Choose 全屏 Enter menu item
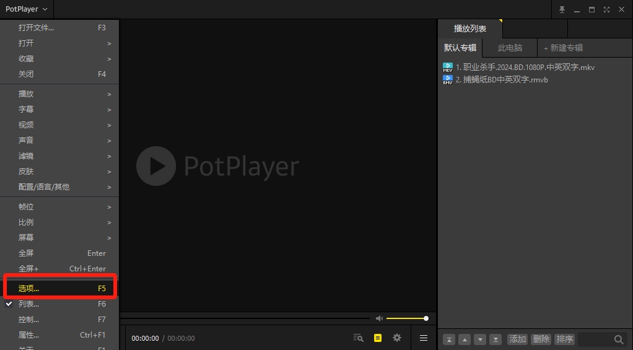Viewport: 633px width, 350px height. click(x=59, y=253)
